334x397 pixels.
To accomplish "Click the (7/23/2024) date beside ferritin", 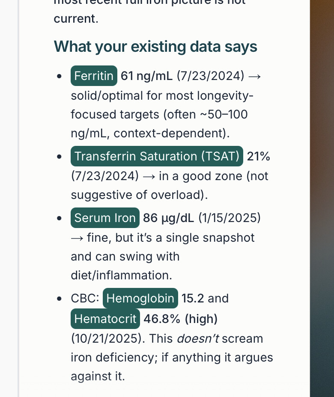I will tap(210, 76).
